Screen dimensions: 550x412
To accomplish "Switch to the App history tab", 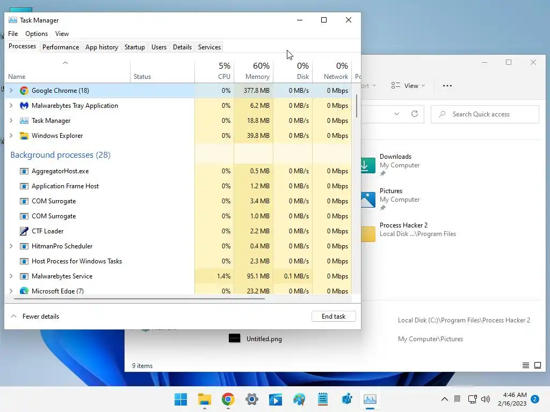I will click(102, 47).
